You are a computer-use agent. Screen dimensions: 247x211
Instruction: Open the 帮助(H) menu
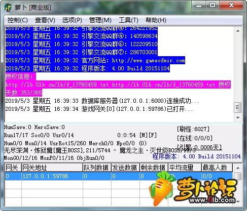point(156,20)
